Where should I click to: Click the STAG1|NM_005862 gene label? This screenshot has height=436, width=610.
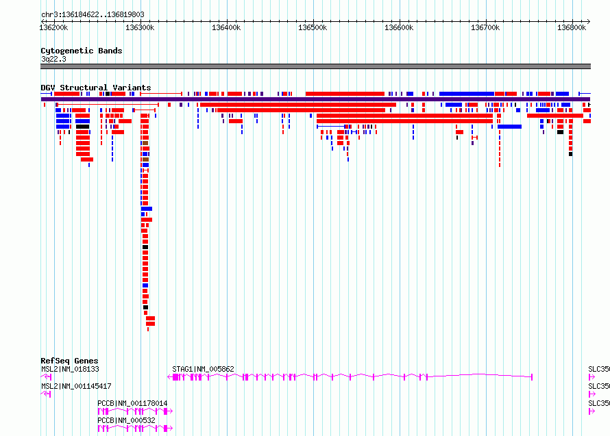[x=203, y=369]
